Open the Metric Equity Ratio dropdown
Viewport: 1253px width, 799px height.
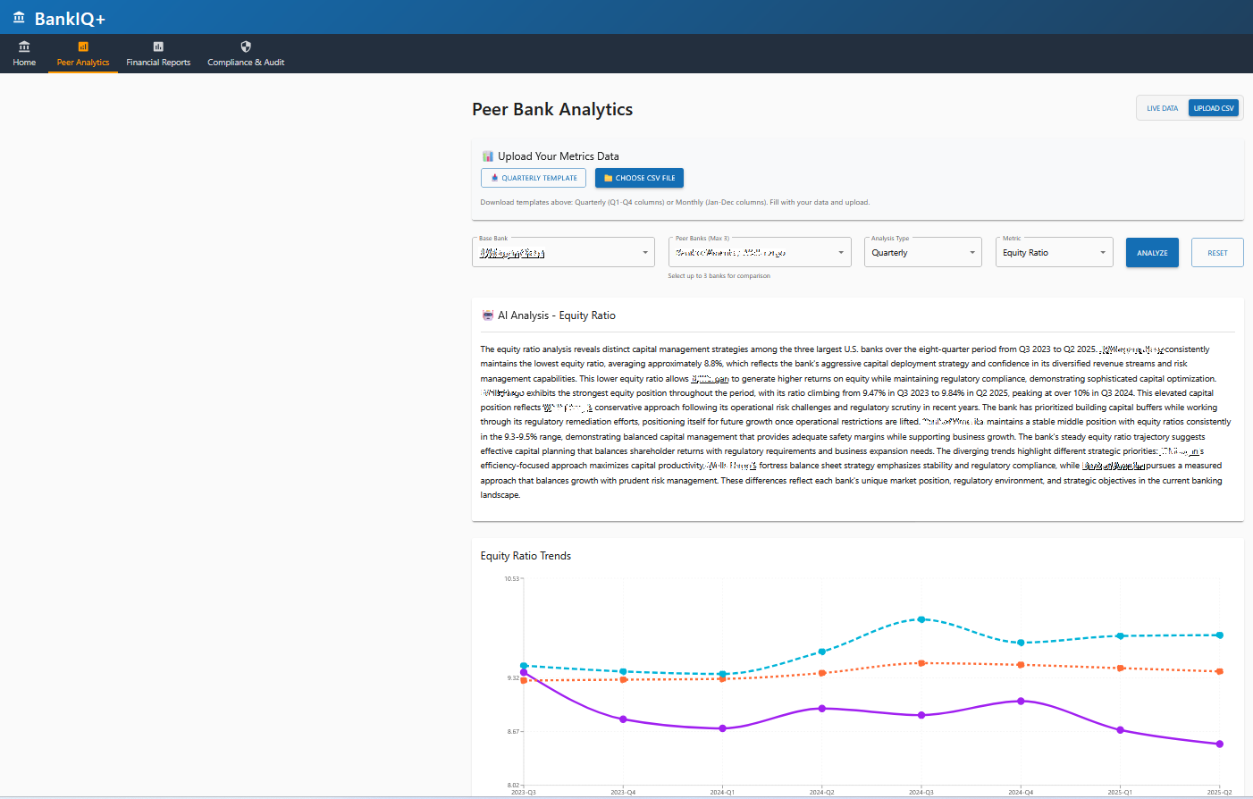[1054, 253]
